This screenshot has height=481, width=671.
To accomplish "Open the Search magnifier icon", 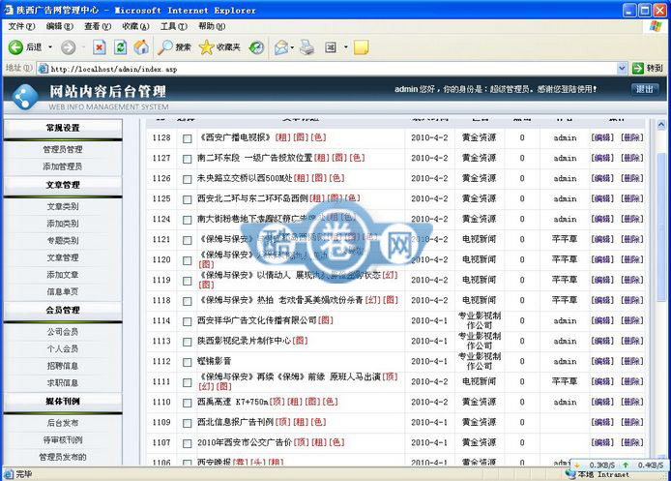I will click(x=164, y=47).
